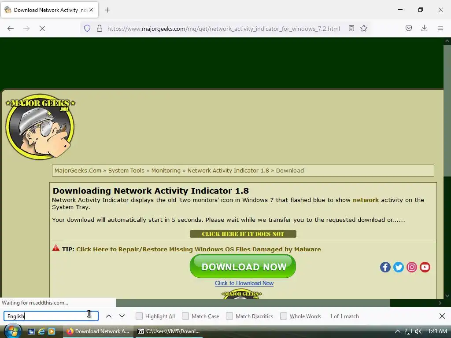The image size is (451, 338).
Task: Click the Firefox taskbar button
Action: point(98,331)
